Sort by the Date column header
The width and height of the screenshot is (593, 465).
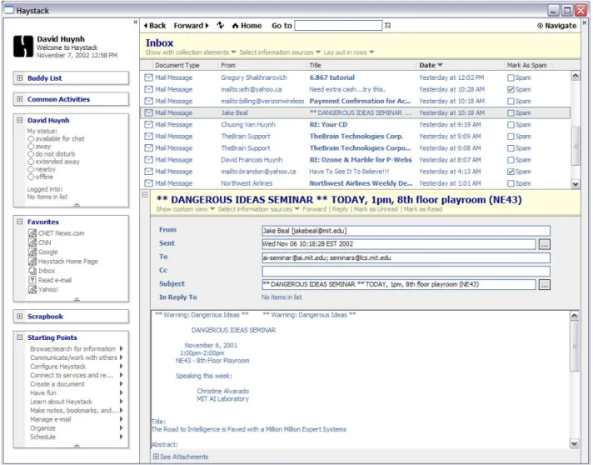(x=431, y=65)
